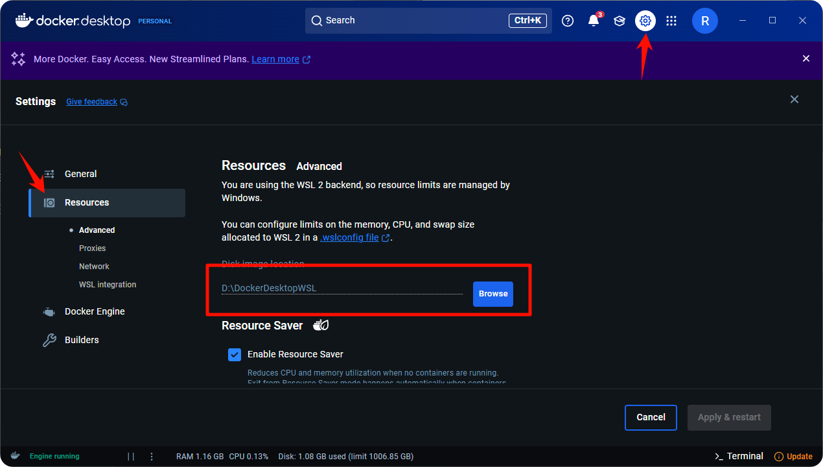Click the Cancel button
Screen dimensions: 823x467
coord(651,418)
